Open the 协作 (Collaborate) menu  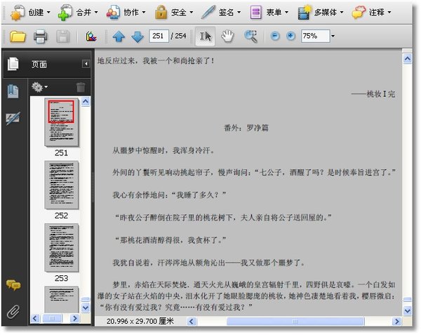click(126, 13)
